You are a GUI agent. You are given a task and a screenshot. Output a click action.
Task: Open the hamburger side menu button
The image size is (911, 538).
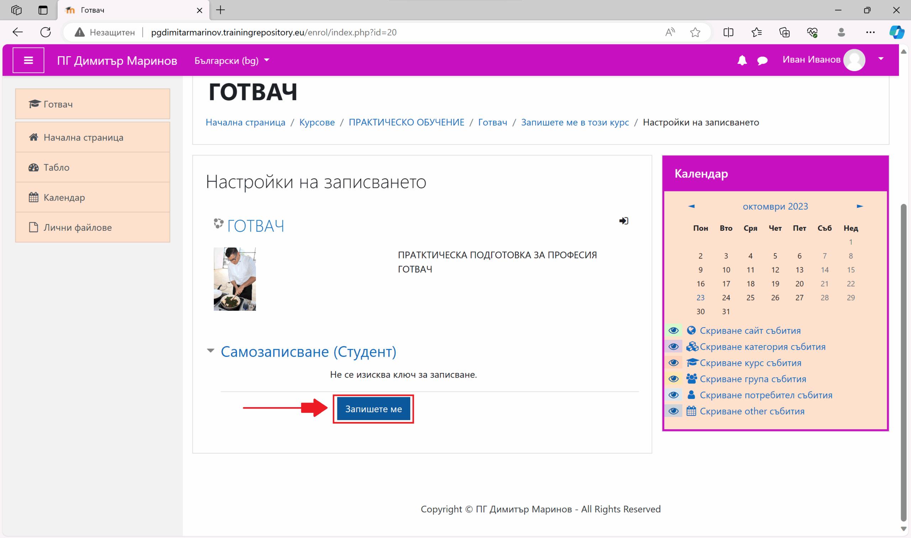28,60
